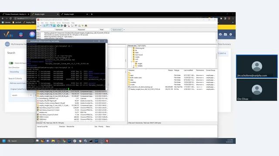
Task: Open Site Manager dropdown arrow
Action: (x=41, y=26)
